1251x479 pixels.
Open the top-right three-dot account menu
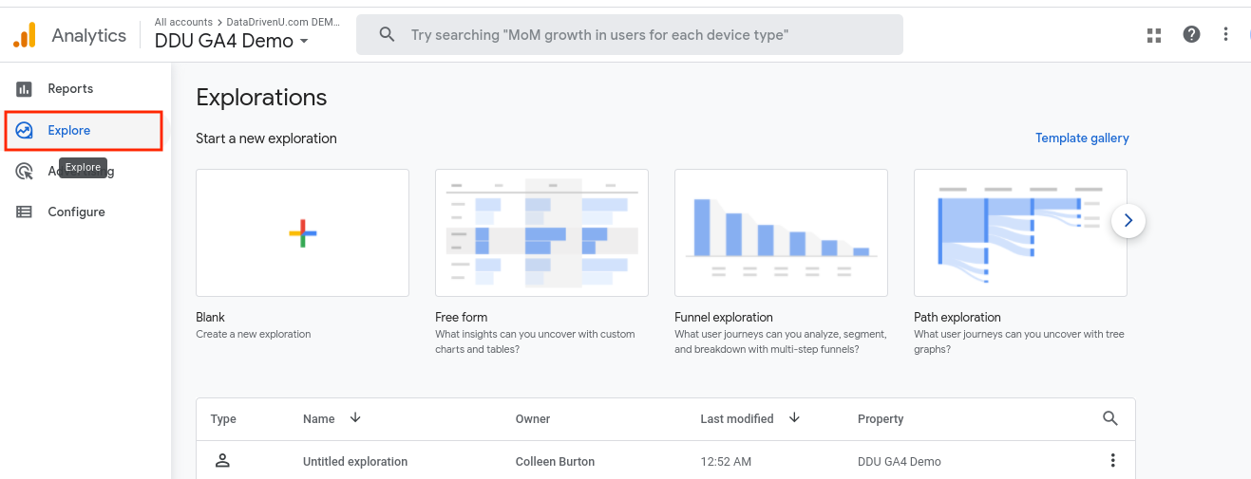tap(1226, 35)
